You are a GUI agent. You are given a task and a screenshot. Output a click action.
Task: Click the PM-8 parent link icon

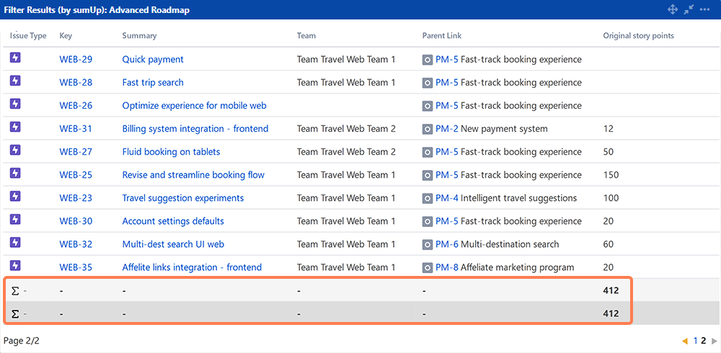(428, 267)
